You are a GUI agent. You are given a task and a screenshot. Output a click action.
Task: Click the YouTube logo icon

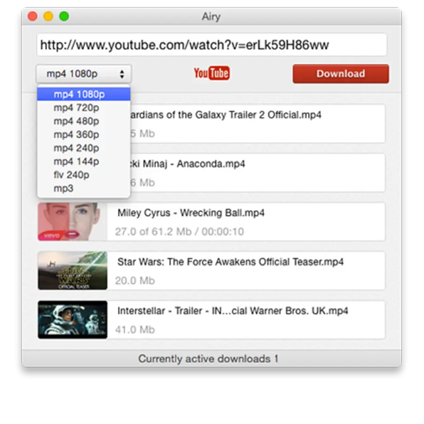pos(211,73)
